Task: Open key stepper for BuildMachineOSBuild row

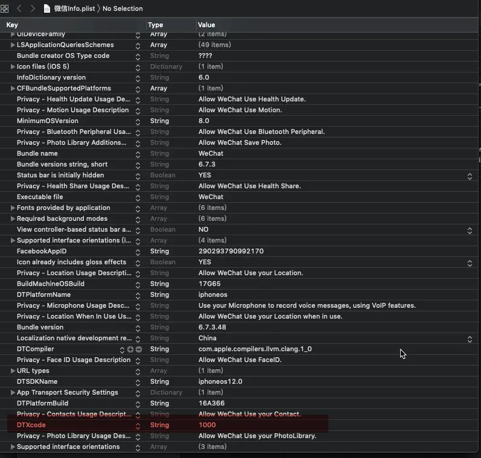Action: [x=138, y=285]
